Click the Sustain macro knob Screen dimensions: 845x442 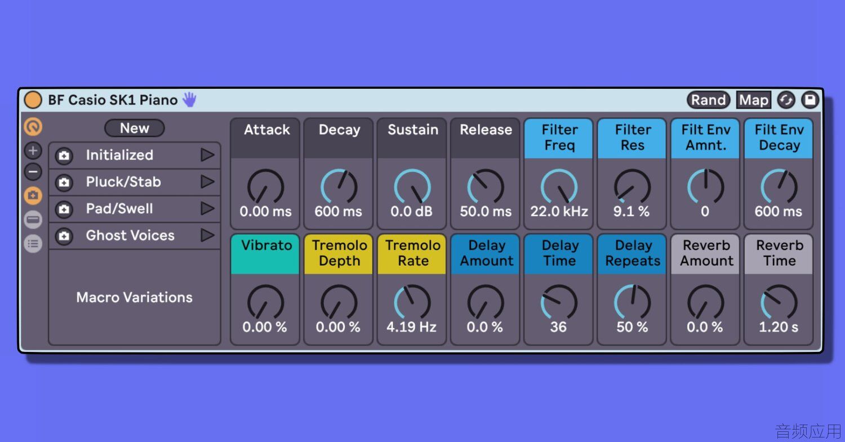pyautogui.click(x=412, y=187)
